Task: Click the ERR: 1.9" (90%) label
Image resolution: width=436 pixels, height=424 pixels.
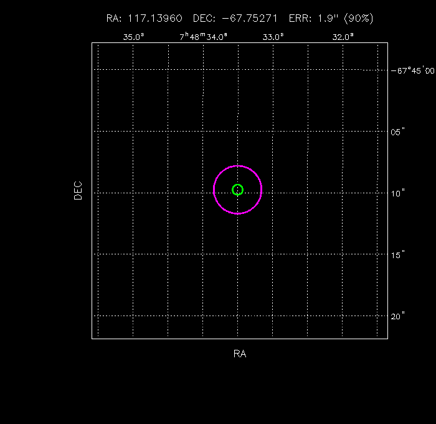Action: coord(331,18)
